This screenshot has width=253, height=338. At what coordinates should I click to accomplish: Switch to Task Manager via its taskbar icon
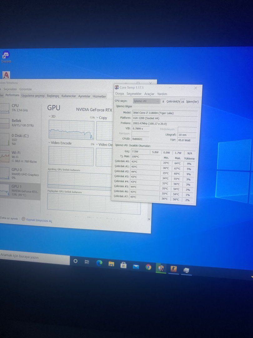[x=186, y=270]
